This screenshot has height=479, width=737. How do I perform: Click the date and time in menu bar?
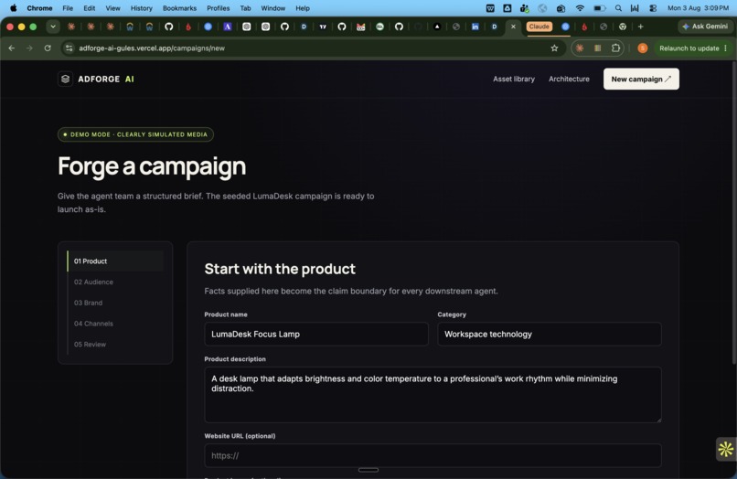[698, 8]
